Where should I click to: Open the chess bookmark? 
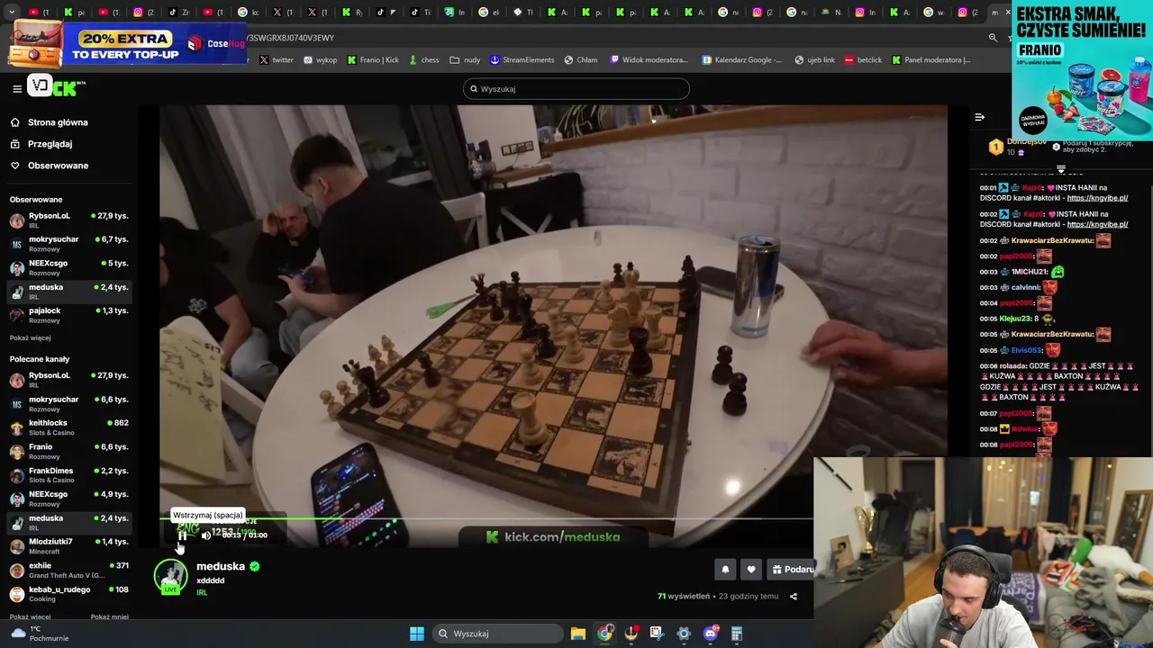[x=423, y=60]
